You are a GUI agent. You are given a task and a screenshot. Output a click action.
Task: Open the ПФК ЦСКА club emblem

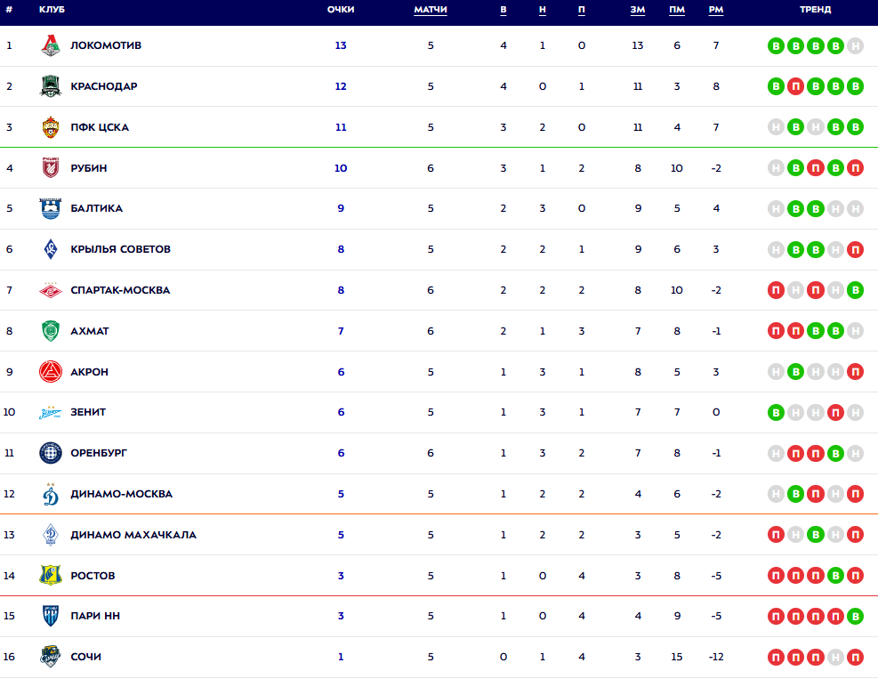pos(51,127)
